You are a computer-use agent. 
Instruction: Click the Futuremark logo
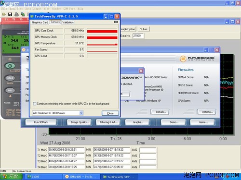tap(197, 59)
